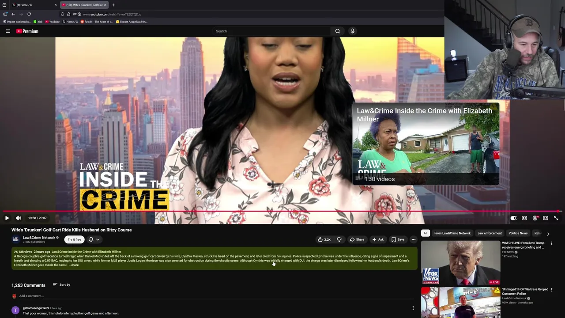Switch to theater mode view

tap(546, 218)
